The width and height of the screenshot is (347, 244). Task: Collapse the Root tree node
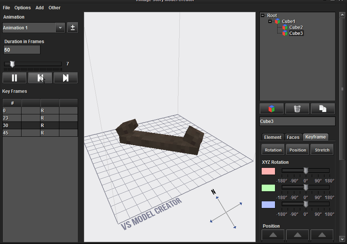[x=263, y=16]
